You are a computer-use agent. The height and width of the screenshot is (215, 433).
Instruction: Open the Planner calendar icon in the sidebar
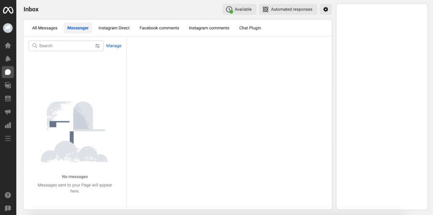(8, 99)
